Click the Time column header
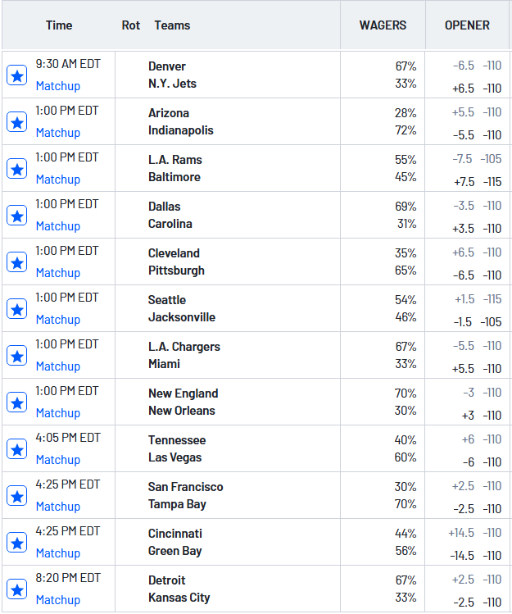 click(x=59, y=25)
